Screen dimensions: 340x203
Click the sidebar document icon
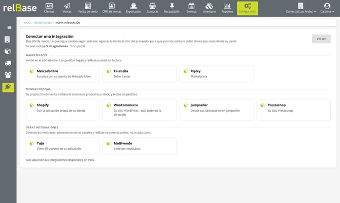tap(7, 40)
